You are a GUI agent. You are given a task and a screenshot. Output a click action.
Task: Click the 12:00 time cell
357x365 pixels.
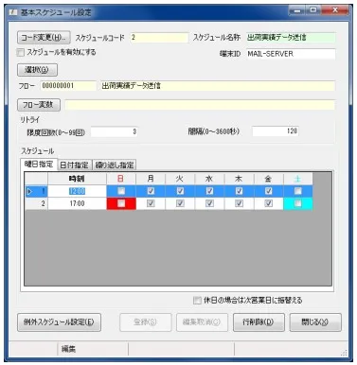click(77, 191)
